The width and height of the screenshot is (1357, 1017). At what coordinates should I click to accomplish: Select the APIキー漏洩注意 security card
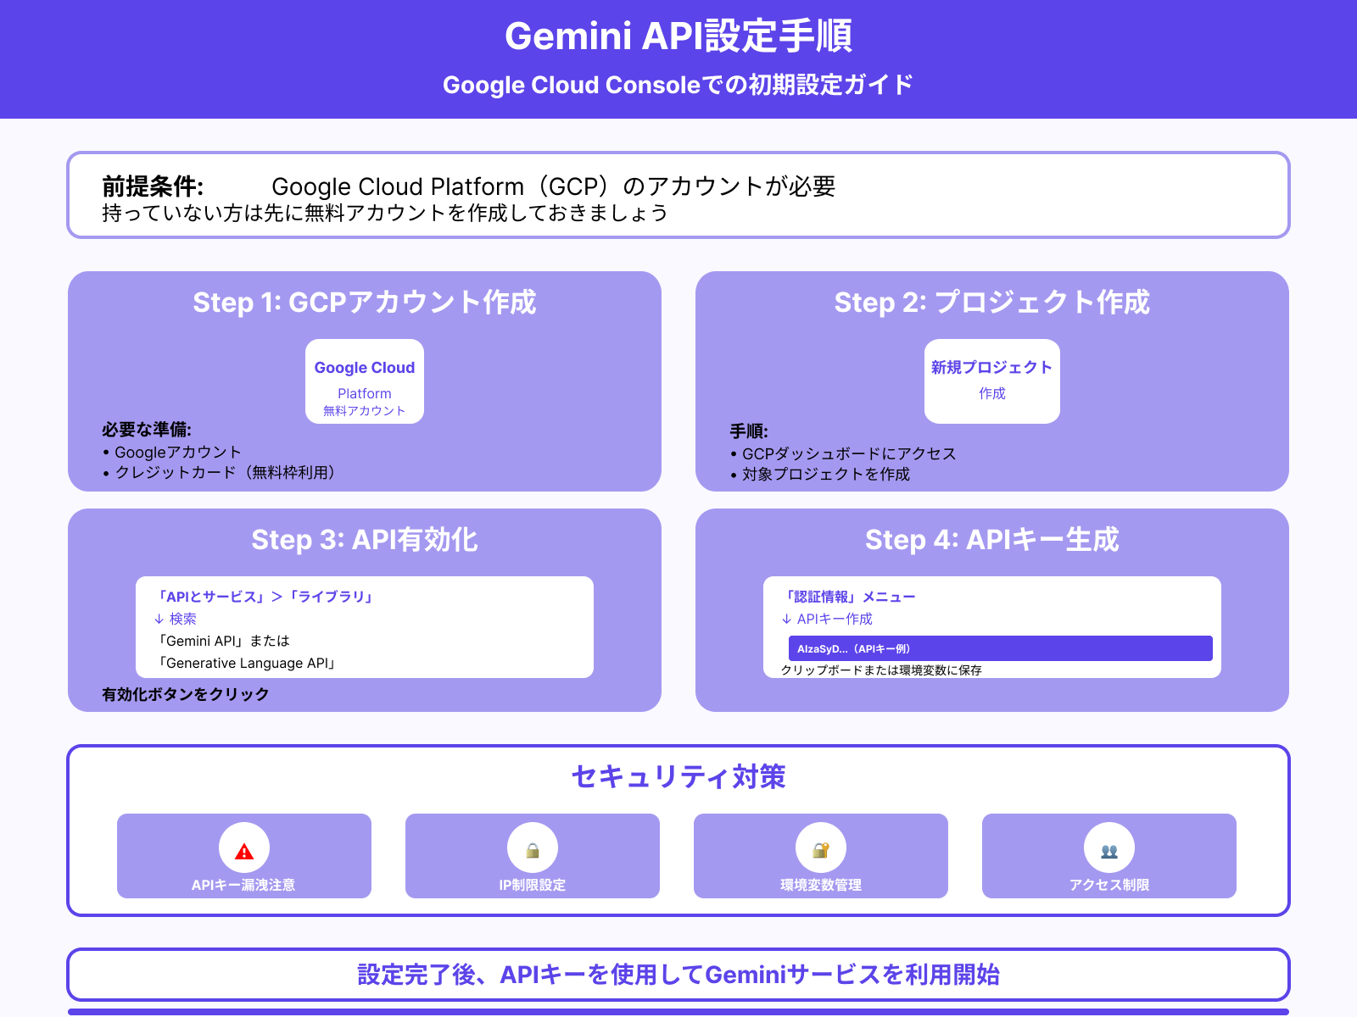pos(245,856)
